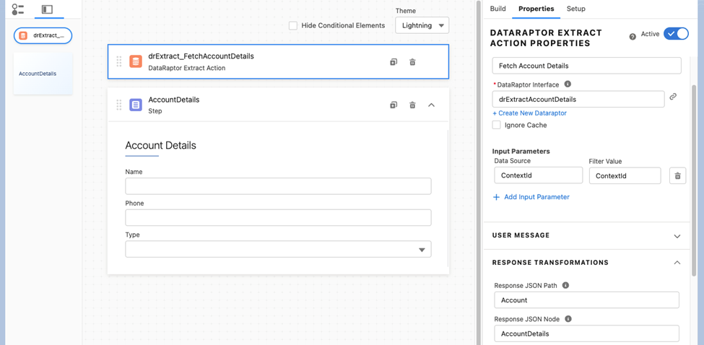The height and width of the screenshot is (345, 704).
Task: Show DataRaptor Interface info tooltip
Action: click(568, 84)
